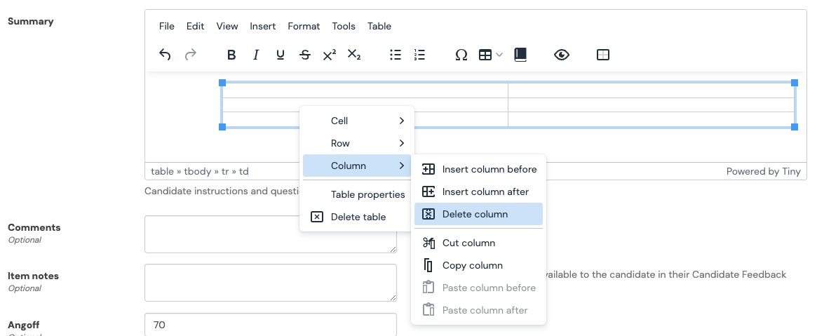
Task: Click the Insert column after icon
Action: click(x=428, y=191)
